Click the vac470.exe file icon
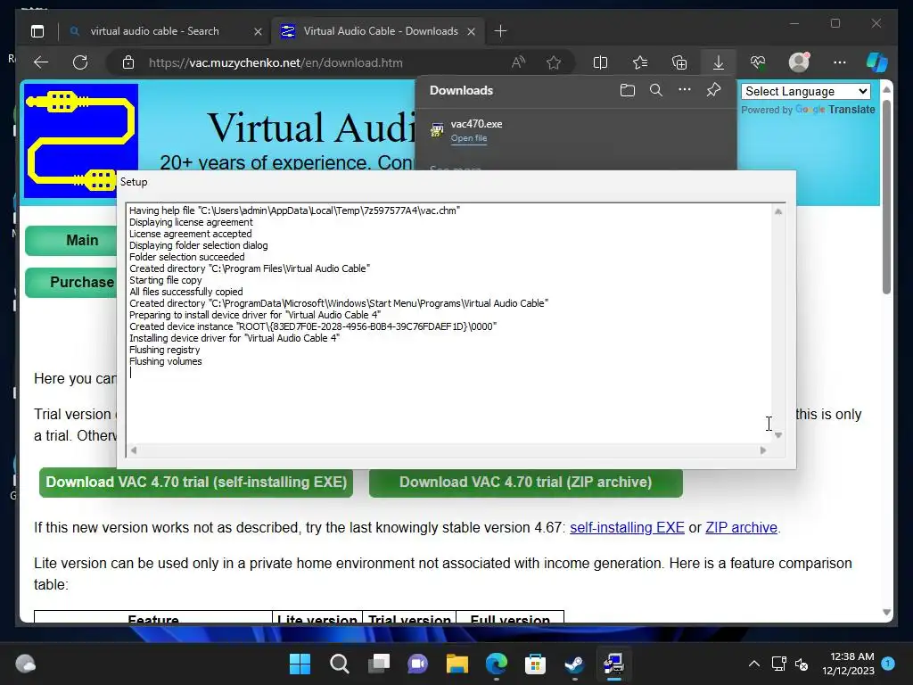 pyautogui.click(x=437, y=130)
